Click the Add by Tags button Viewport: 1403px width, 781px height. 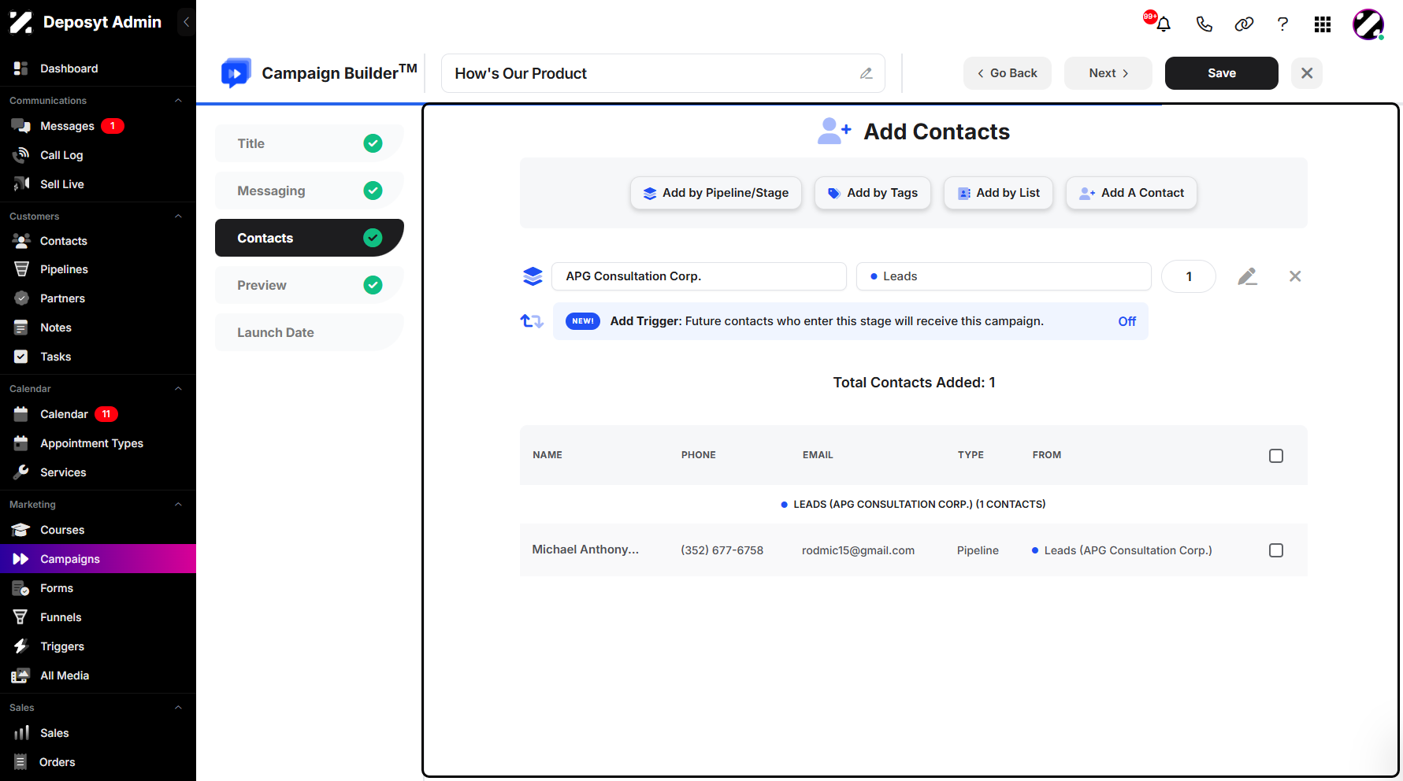(x=873, y=193)
